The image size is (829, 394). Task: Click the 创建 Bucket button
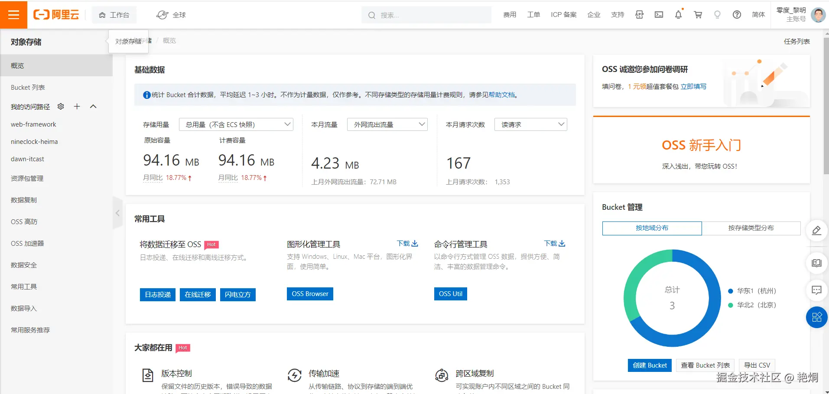(650, 365)
